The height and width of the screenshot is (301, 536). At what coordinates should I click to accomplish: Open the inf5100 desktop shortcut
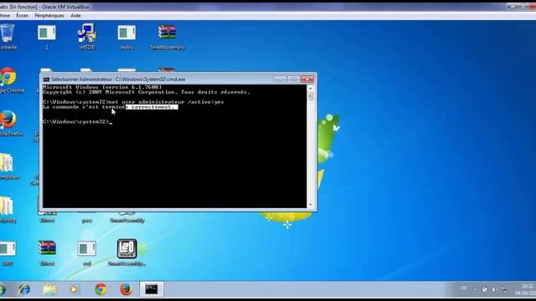(86, 37)
